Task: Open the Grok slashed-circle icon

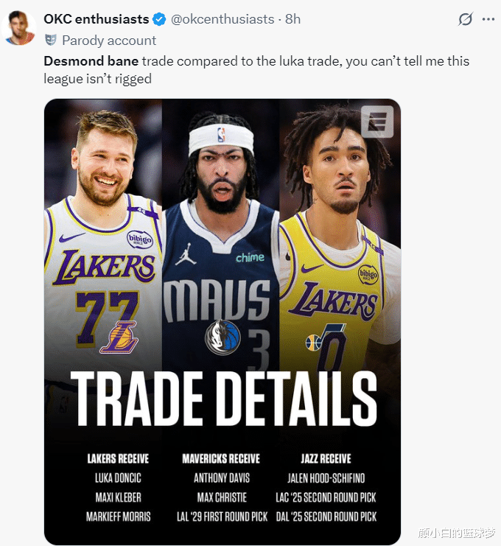Action: pos(466,19)
